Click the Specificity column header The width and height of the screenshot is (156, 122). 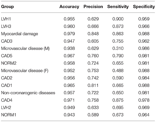click(x=144, y=7)
